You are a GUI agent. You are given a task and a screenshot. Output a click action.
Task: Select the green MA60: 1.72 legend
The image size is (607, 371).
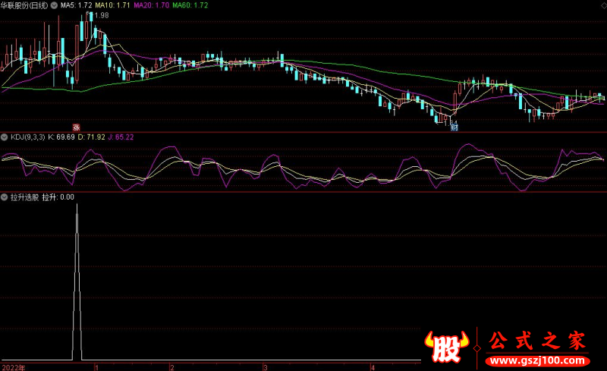190,5
